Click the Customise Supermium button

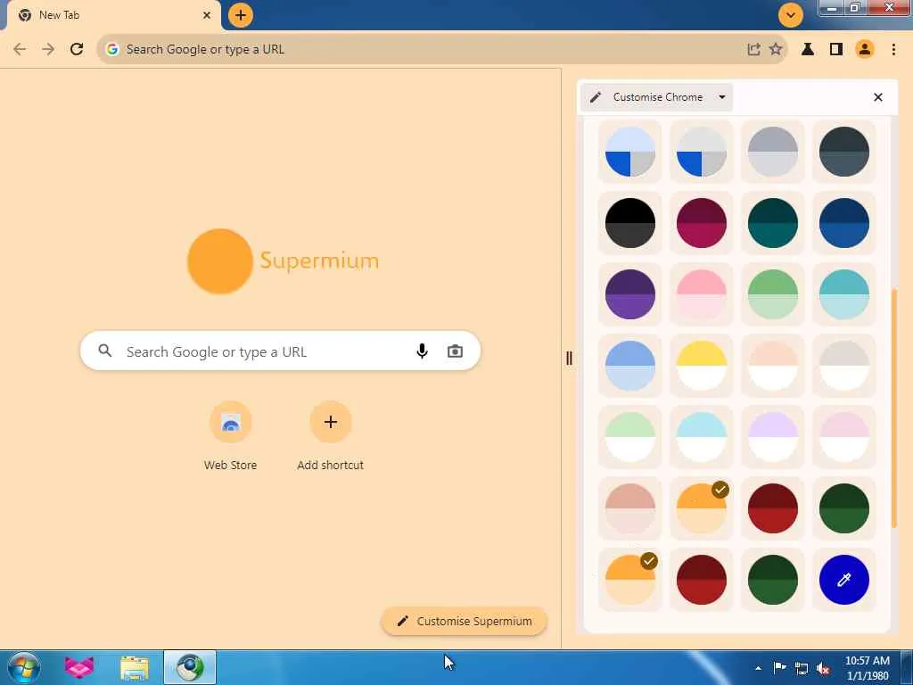(464, 621)
